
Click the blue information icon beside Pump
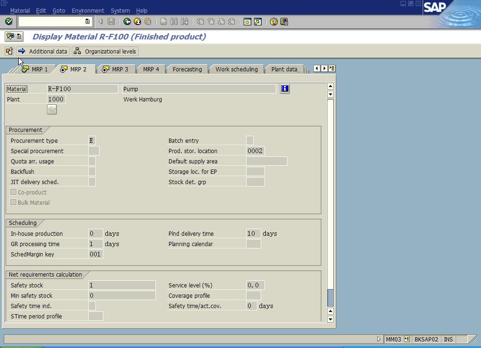pyautogui.click(x=285, y=89)
